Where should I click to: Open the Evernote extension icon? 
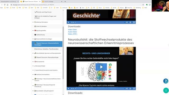coord(147,5)
